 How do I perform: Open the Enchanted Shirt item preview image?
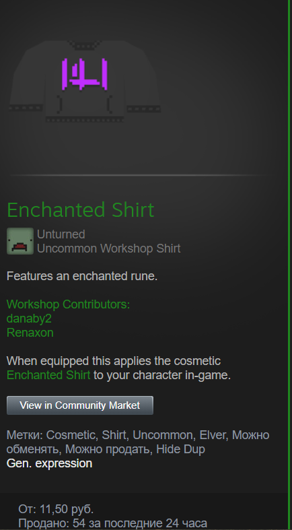pyautogui.click(x=84, y=81)
